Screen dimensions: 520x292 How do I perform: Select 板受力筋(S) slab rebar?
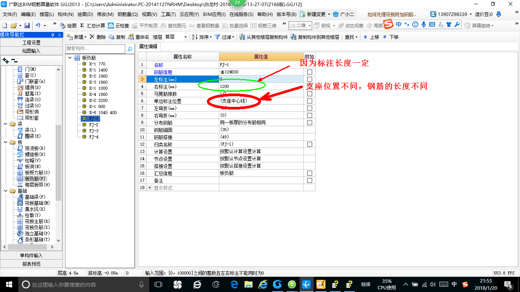[x=34, y=173]
